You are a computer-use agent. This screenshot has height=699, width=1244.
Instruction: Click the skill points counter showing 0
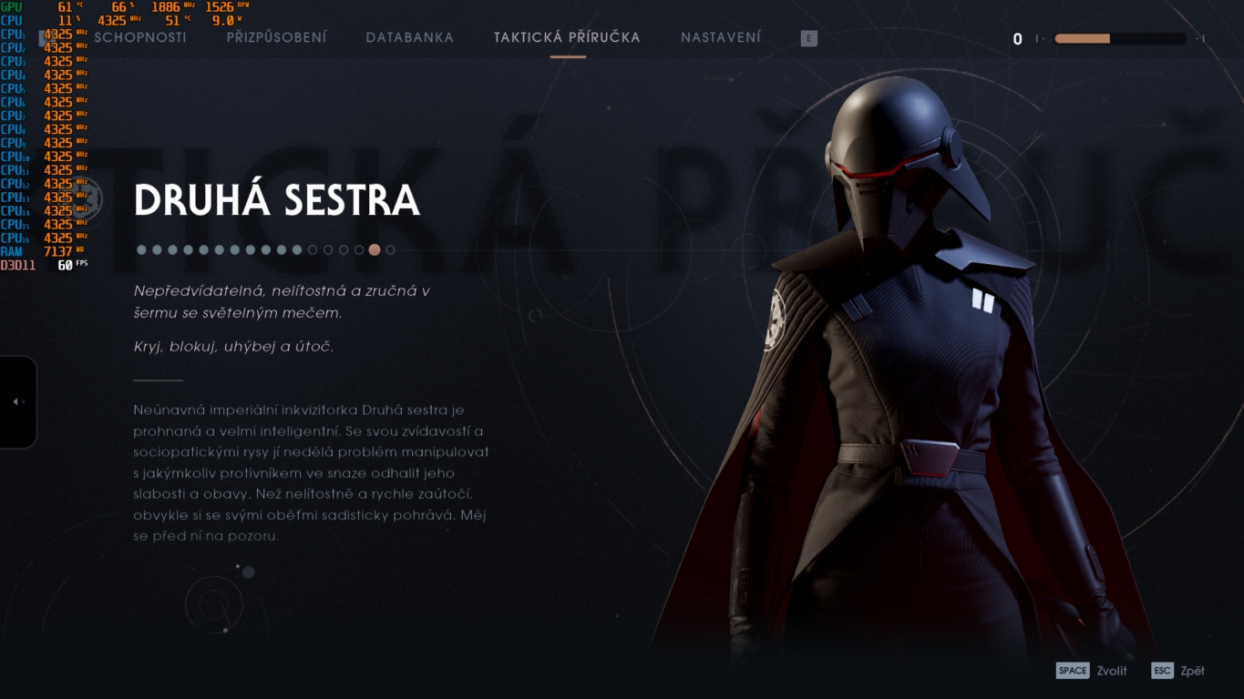point(1018,39)
